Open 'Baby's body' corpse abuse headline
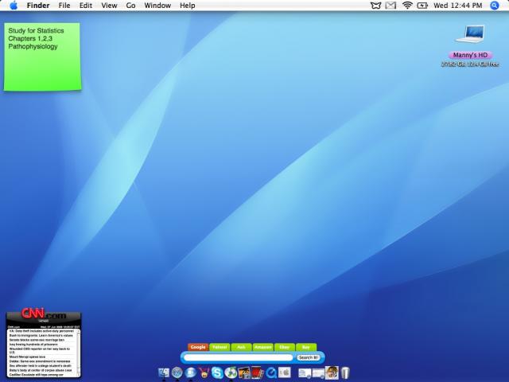Viewport: 509px width, 382px height. 41,370
